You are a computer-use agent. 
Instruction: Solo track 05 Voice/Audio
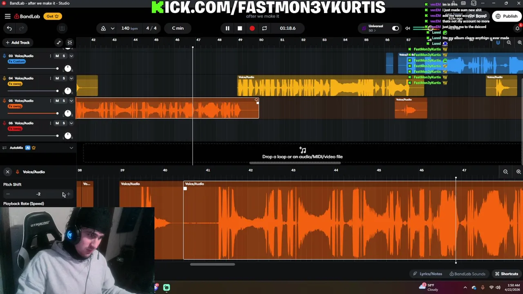point(64,101)
